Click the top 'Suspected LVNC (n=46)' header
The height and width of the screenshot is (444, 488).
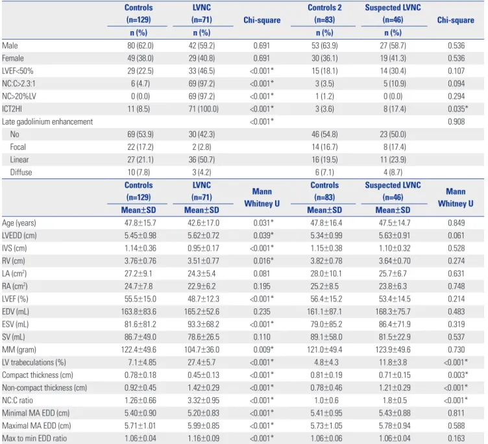point(393,14)
